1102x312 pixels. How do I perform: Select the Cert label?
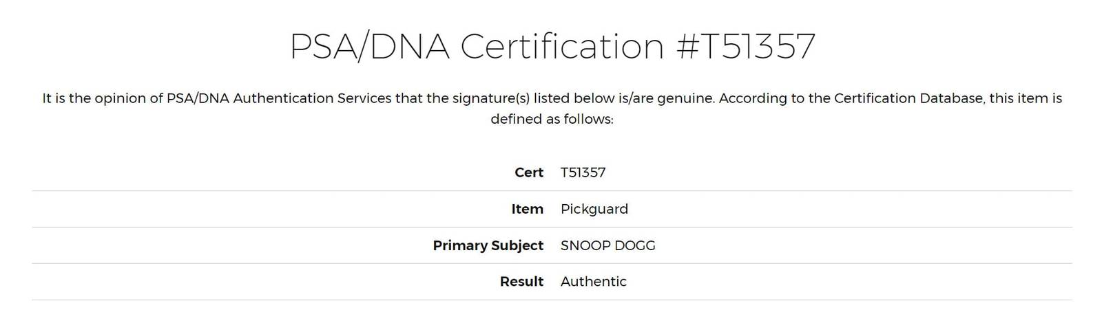tap(529, 172)
